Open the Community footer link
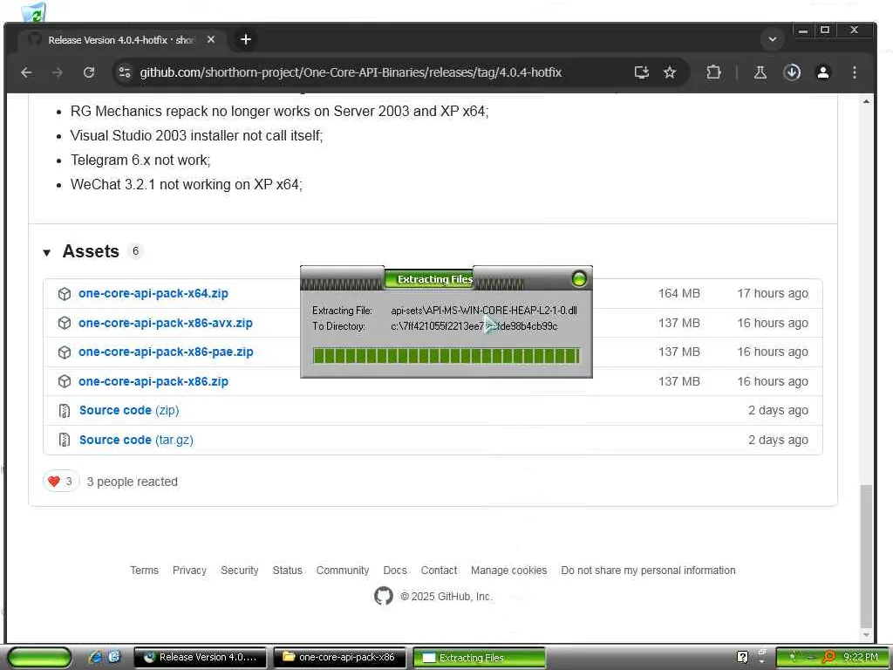This screenshot has width=893, height=670. (x=343, y=571)
